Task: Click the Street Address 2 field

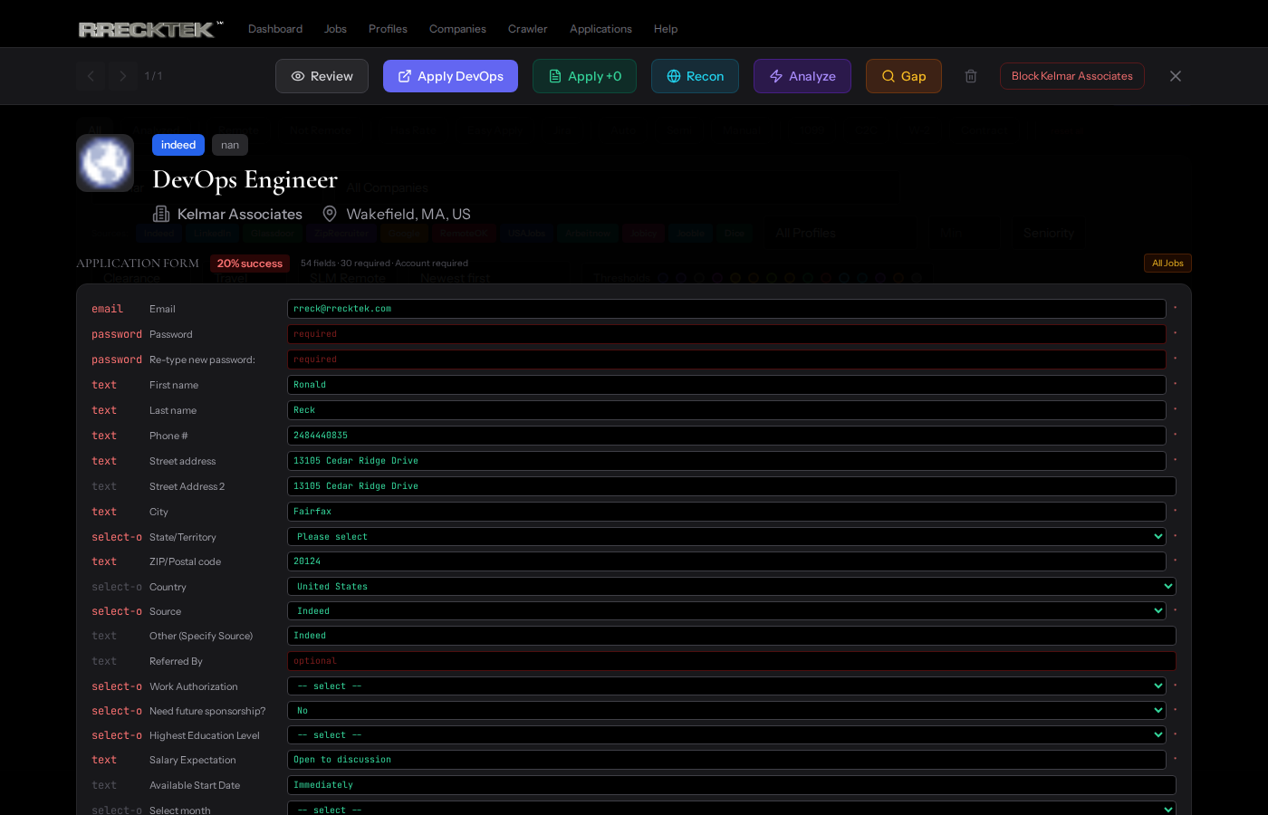Action: (x=732, y=486)
